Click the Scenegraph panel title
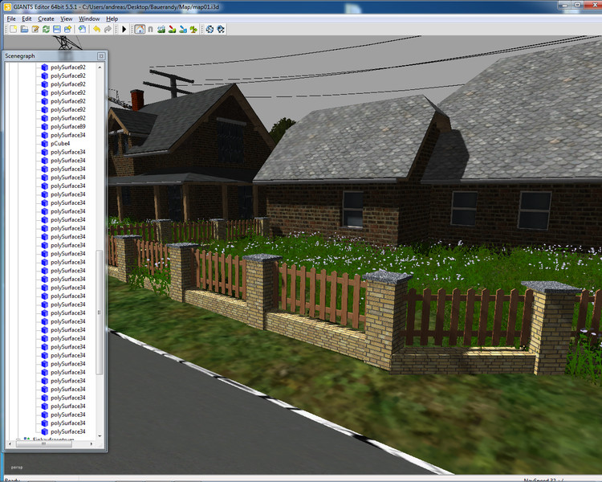This screenshot has width=602, height=482. click(20, 56)
